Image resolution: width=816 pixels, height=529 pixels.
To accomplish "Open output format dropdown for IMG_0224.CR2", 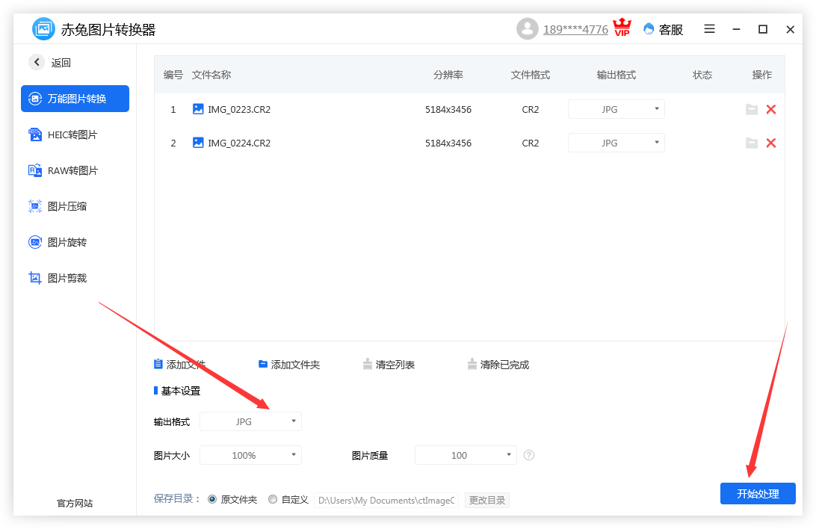I will point(616,143).
